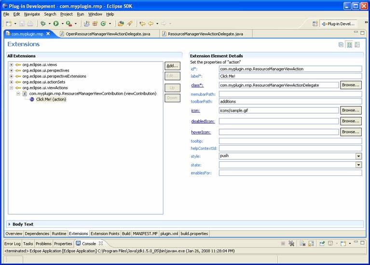Click the class* hyperlink label

(197, 85)
